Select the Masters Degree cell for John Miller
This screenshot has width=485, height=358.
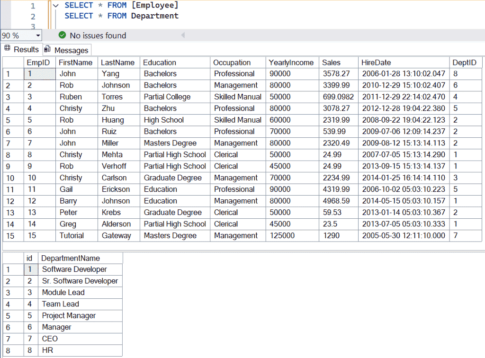click(170, 143)
